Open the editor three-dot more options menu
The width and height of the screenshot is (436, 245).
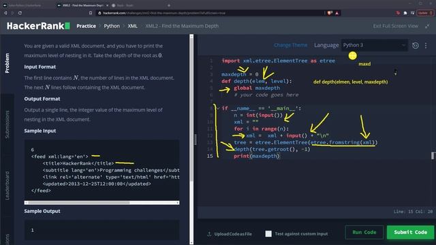(426, 46)
